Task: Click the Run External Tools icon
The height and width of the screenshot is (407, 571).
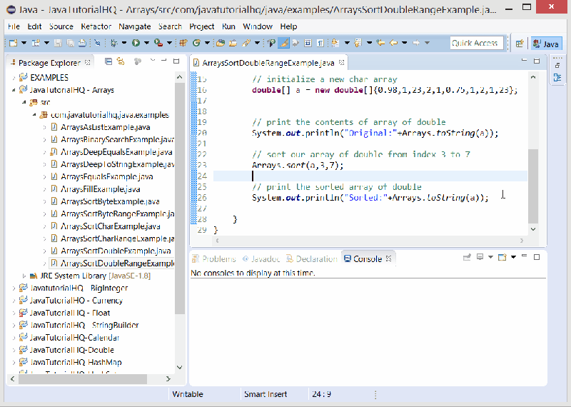Action: click(158, 43)
